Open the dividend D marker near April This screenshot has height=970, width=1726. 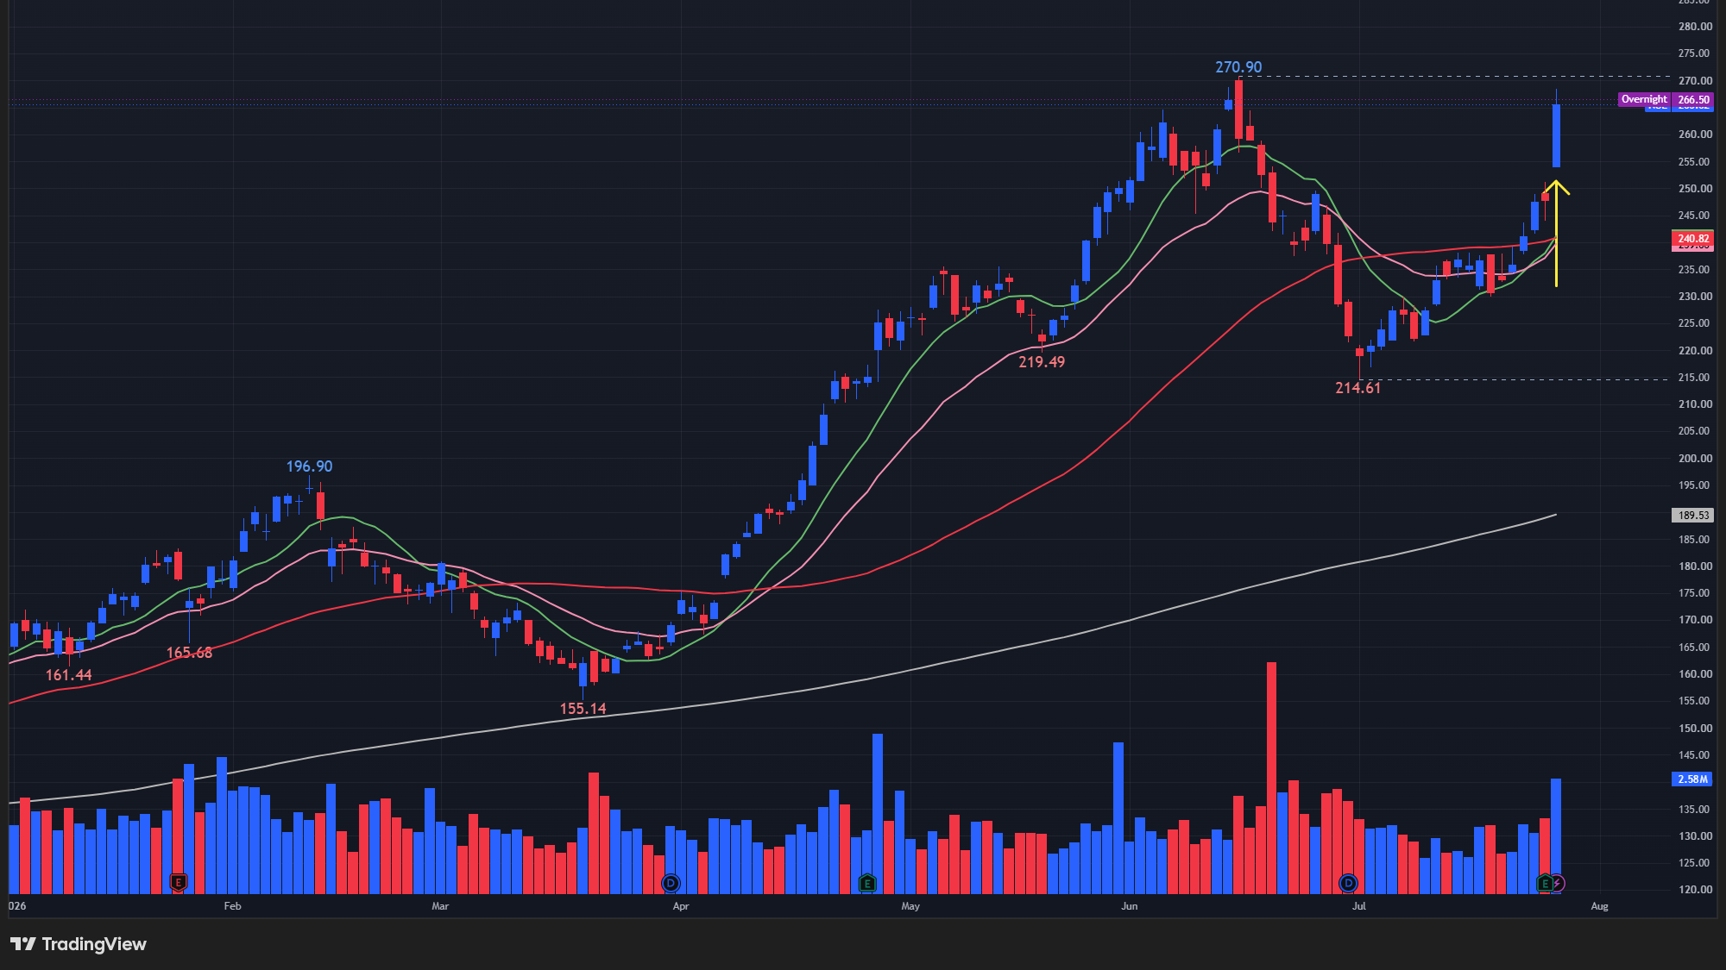click(x=671, y=883)
